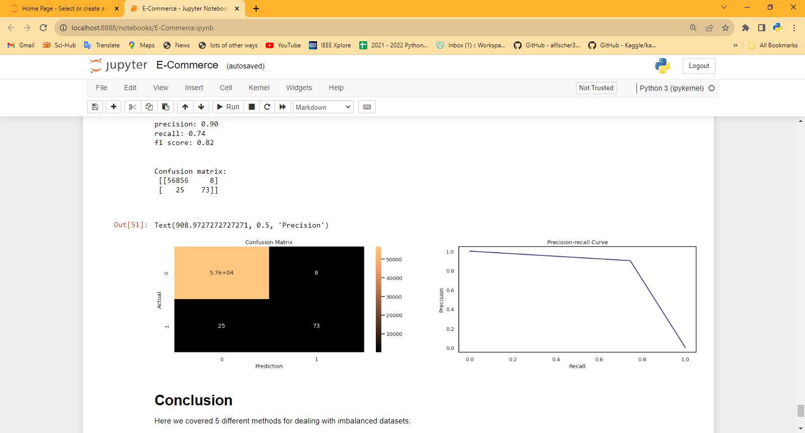Click the Python logo in notebook header
805x433 pixels.
point(663,66)
